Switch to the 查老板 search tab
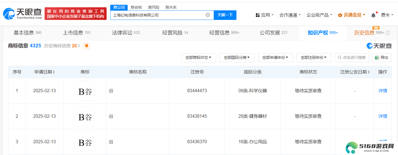 [x=136, y=7]
